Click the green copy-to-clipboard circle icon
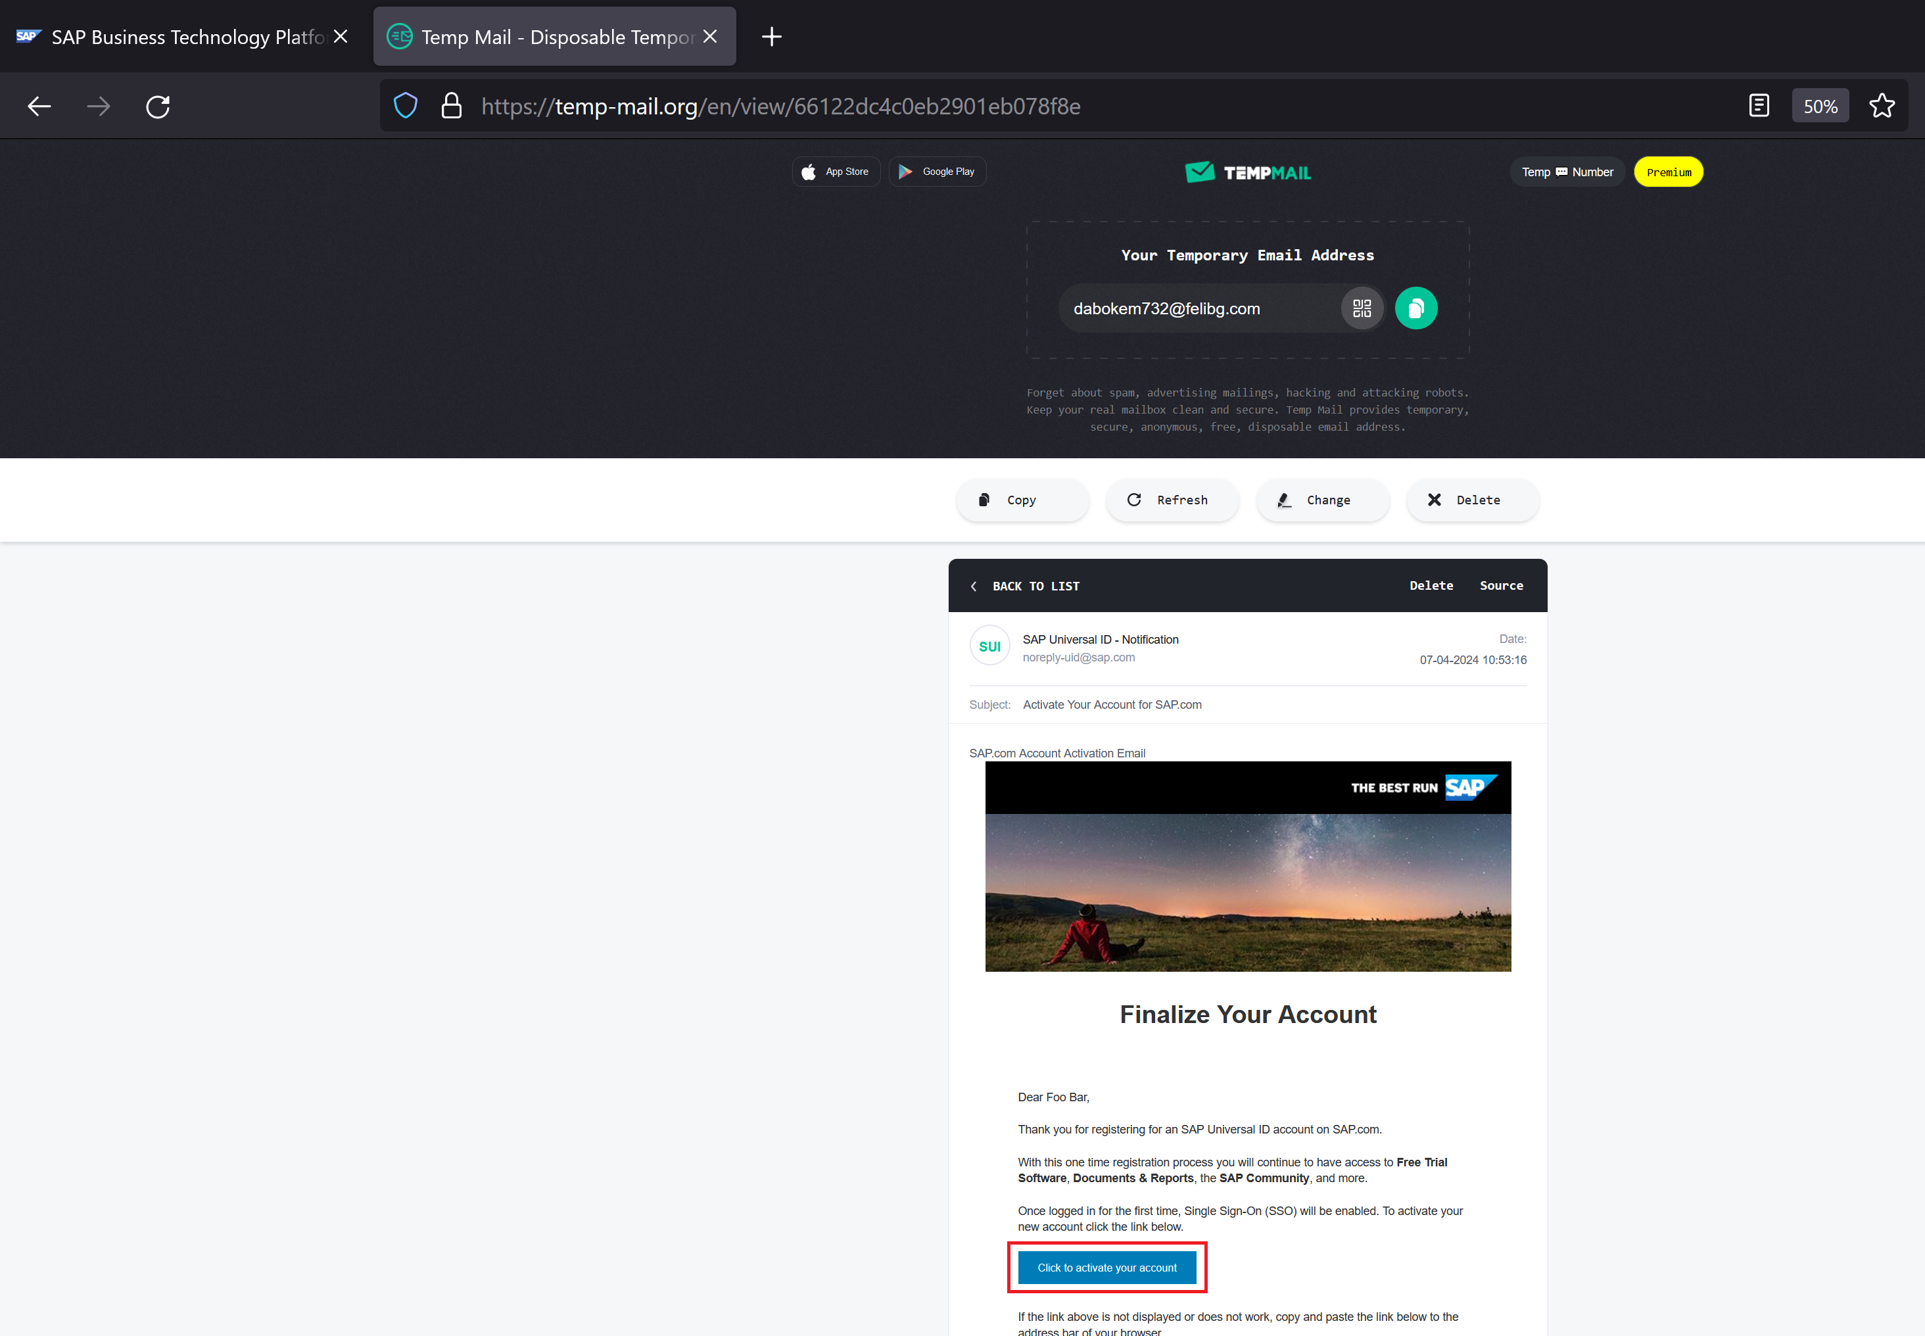 tap(1415, 308)
